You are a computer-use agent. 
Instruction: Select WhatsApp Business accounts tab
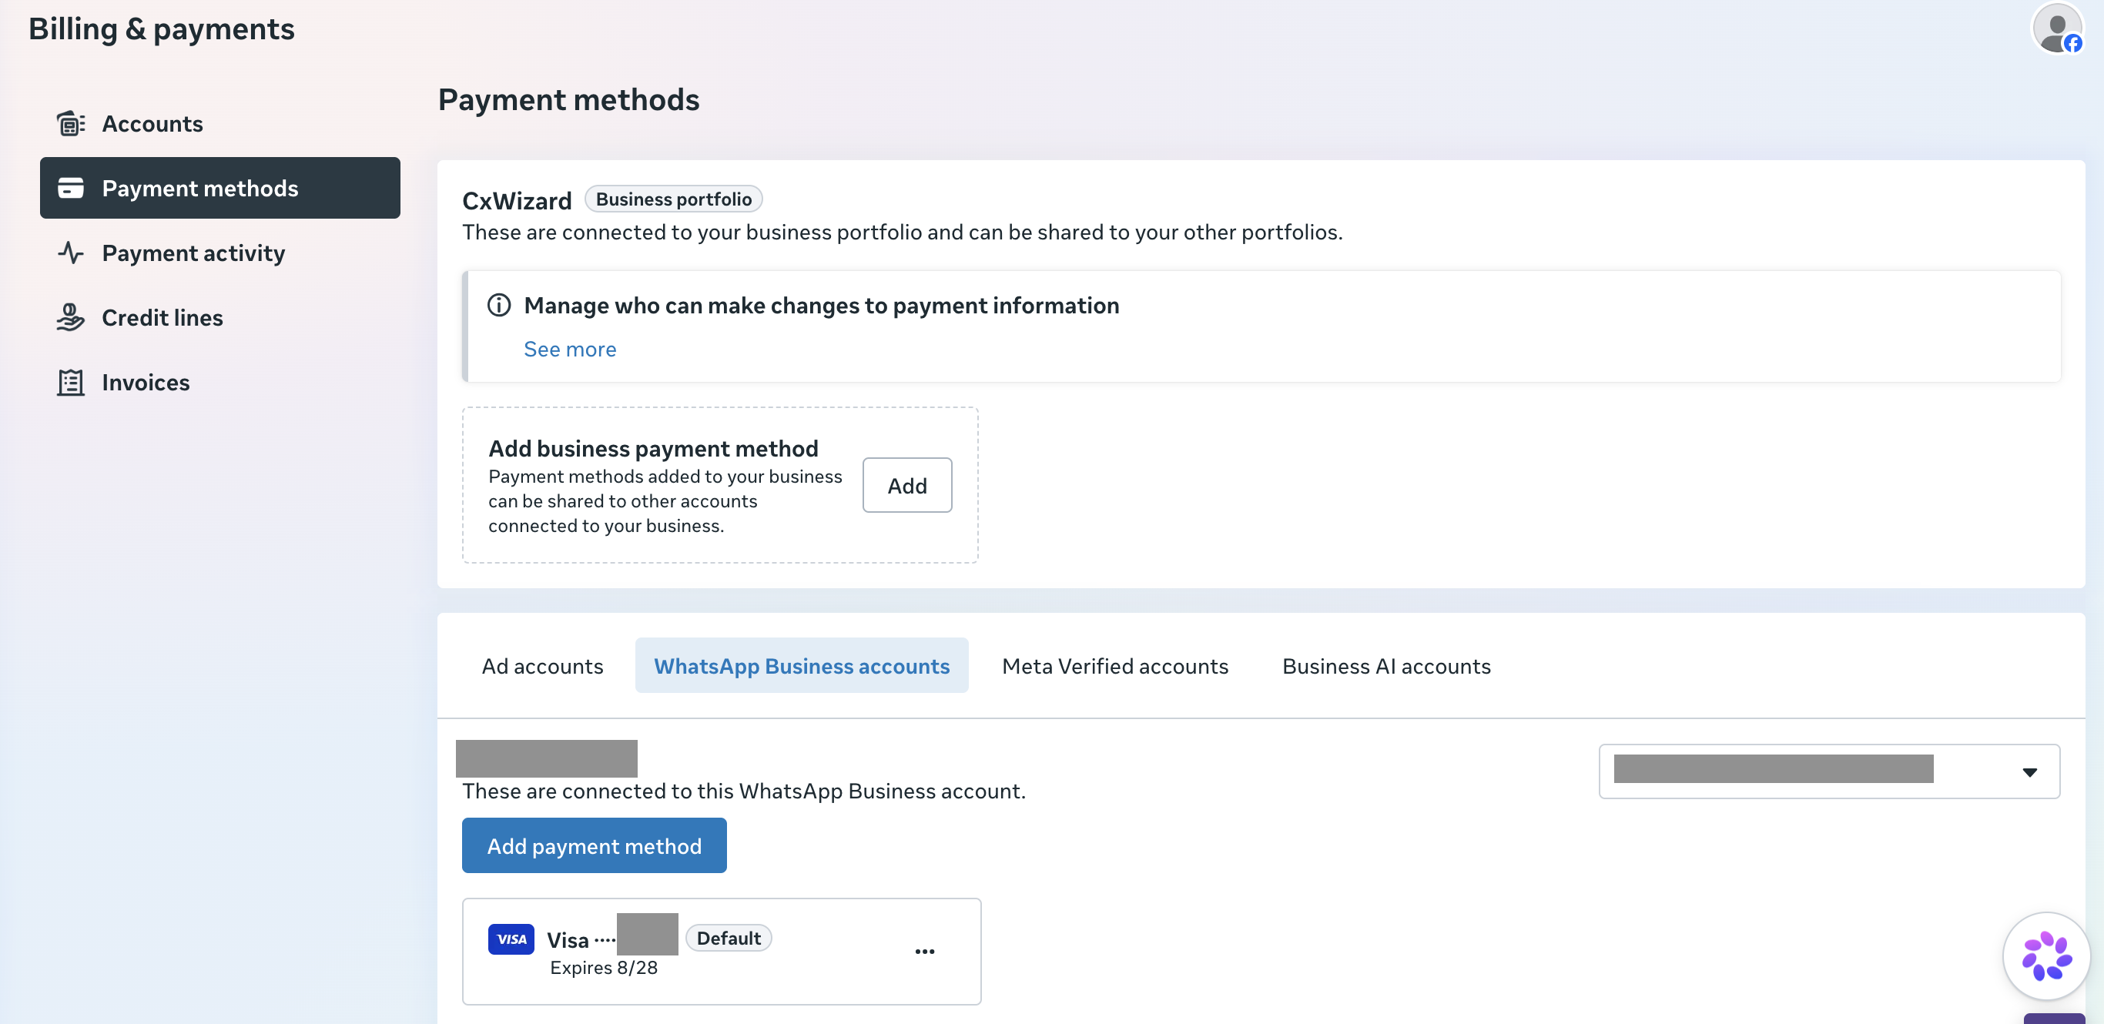click(802, 665)
